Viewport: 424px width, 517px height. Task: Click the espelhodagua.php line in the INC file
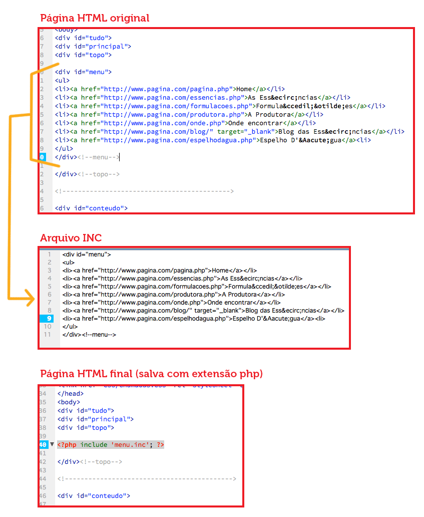pos(194,319)
